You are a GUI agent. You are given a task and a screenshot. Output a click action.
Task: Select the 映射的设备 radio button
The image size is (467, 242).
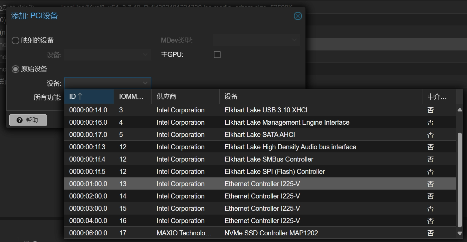[x=15, y=40]
